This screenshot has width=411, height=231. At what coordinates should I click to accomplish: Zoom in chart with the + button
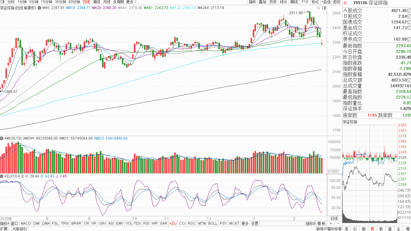tap(331, 223)
